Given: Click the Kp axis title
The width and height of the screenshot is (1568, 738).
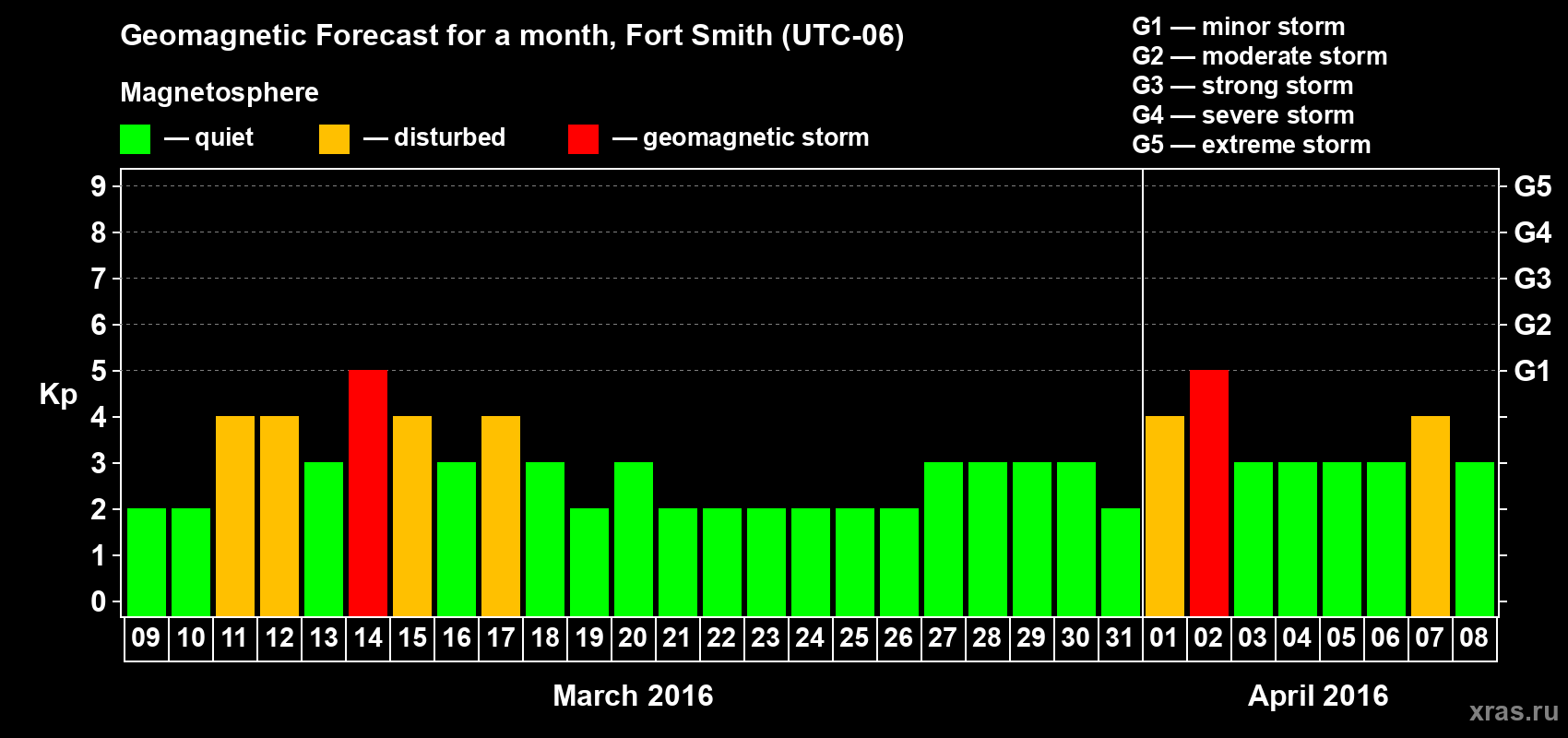Looking at the screenshot, I should pyautogui.click(x=58, y=396).
